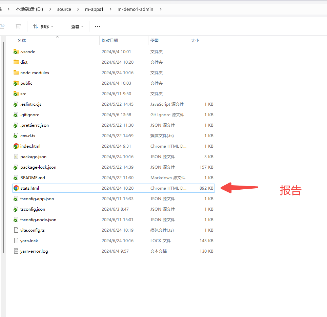Open the 排序 (Sort) dropdown
Image resolution: width=327 pixels, height=317 pixels.
click(x=43, y=26)
